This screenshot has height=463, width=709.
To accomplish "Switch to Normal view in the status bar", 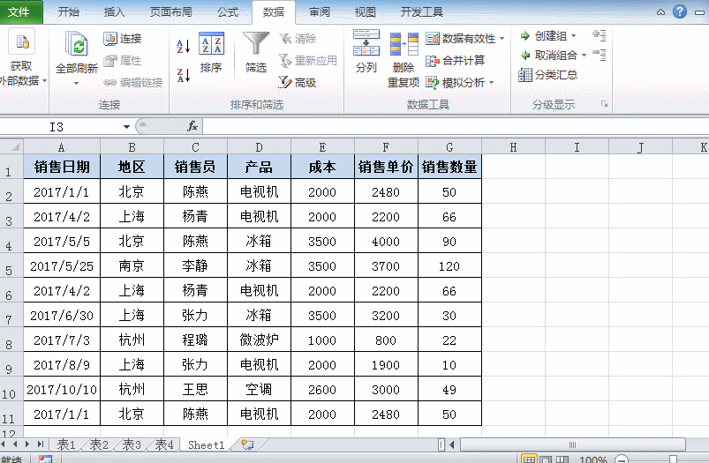I will (x=529, y=459).
